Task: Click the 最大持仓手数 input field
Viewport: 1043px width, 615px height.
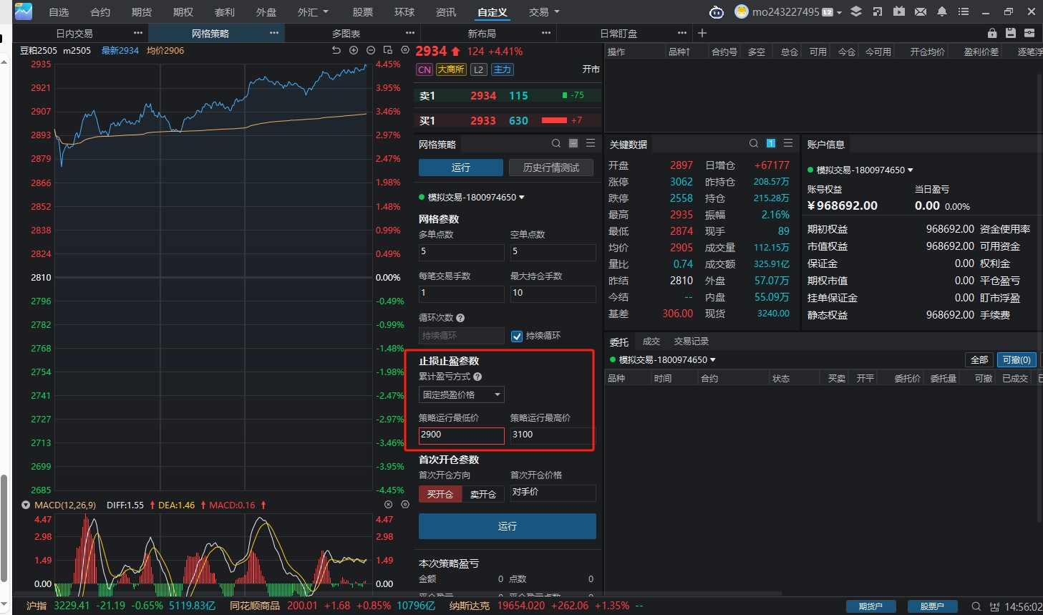Action: coord(553,294)
